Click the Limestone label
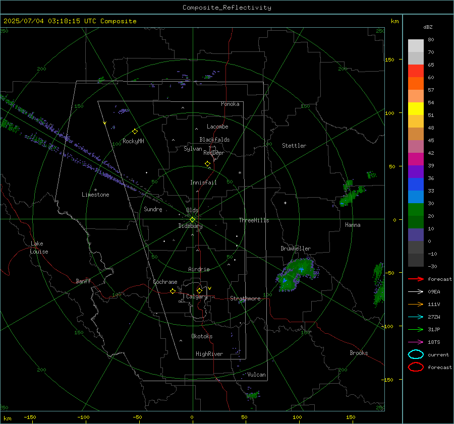Viewport: 454px width, 424px height. 95,195
